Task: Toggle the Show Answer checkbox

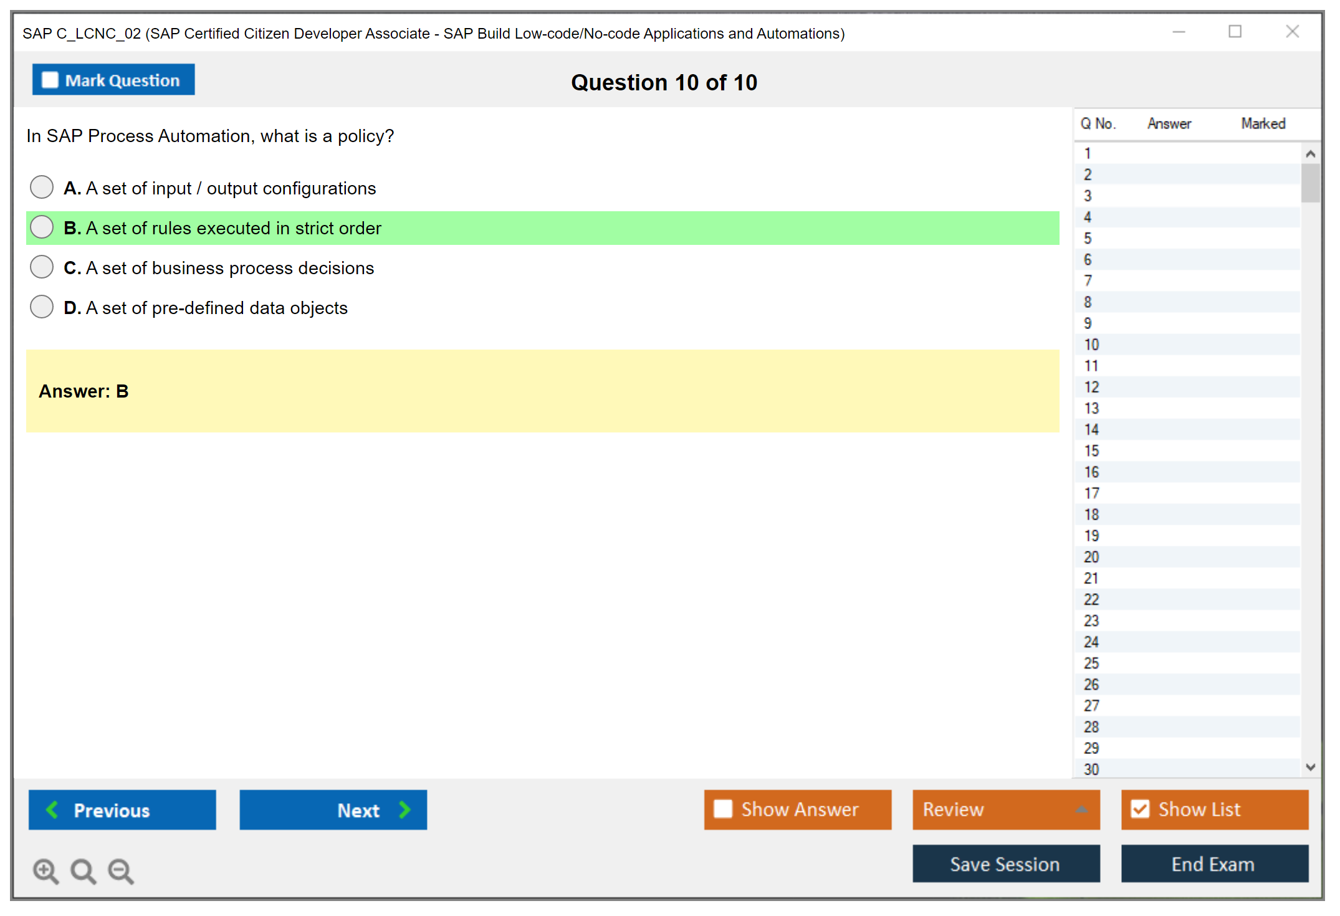Action: point(723,809)
